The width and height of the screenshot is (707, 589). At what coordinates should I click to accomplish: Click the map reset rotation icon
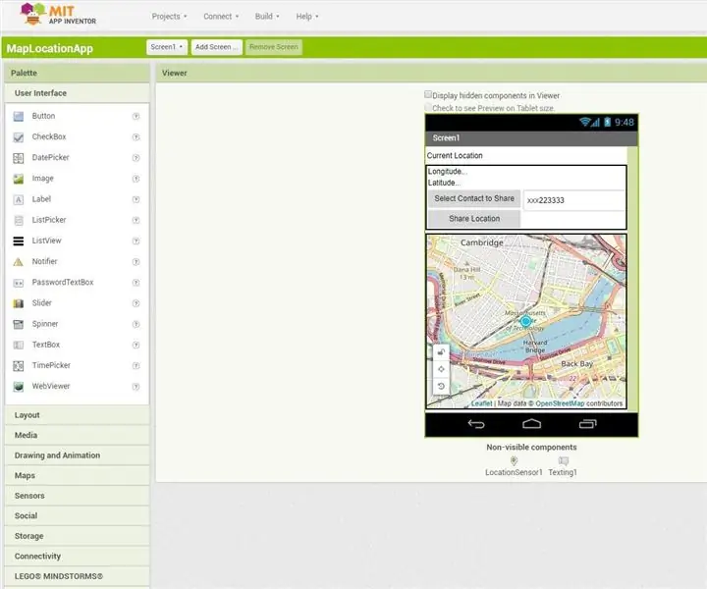pos(441,386)
